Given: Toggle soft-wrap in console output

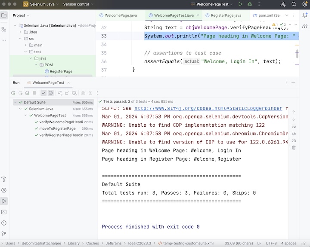Looking at the screenshot, I should (x=294, y=126).
